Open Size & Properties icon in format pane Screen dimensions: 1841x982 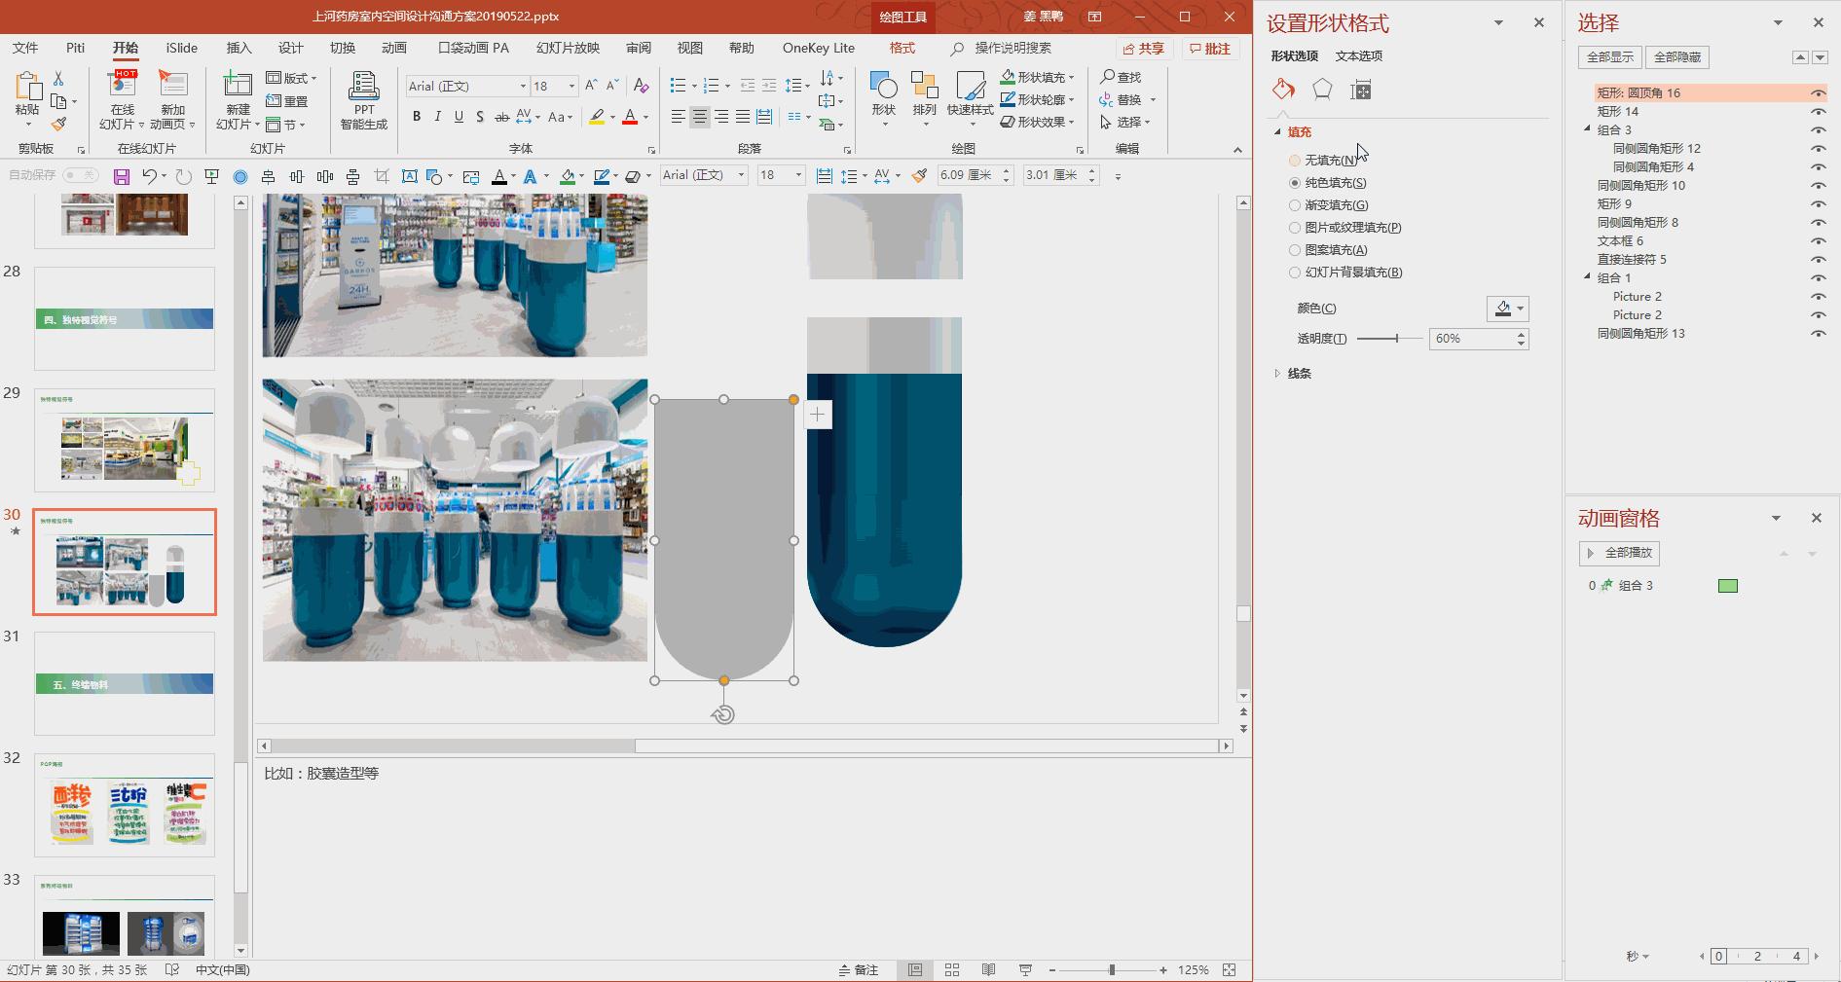pos(1361,91)
